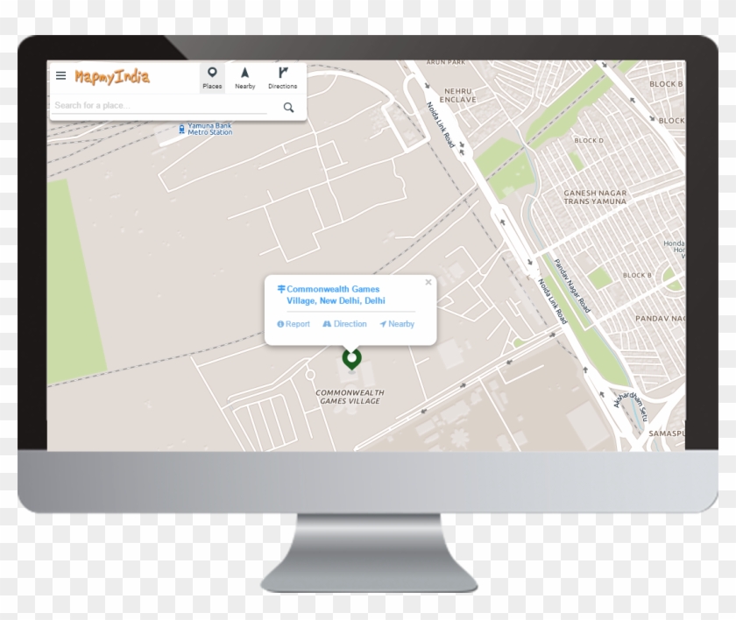This screenshot has width=736, height=620.
Task: Click the info icon beside Report
Action: click(280, 324)
